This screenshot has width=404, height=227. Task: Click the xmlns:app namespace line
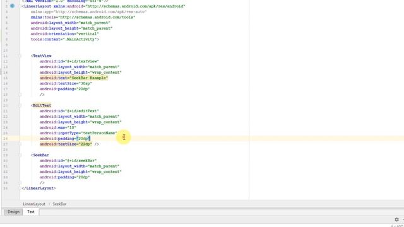click(88, 12)
